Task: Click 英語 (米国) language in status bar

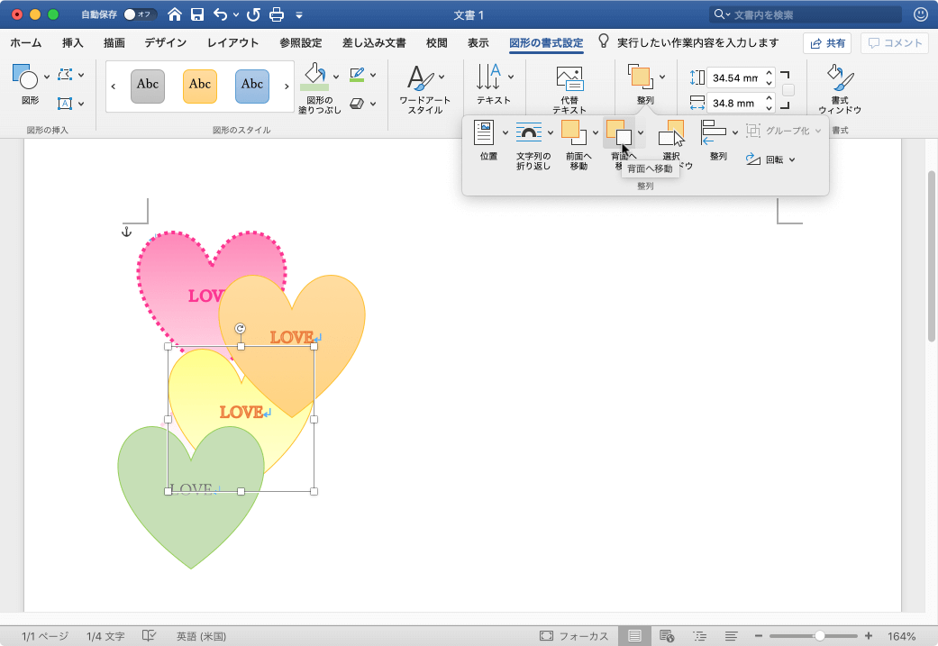Action: click(x=201, y=636)
